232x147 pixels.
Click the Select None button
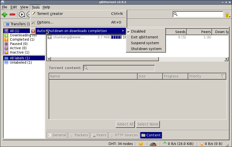pos(148,124)
